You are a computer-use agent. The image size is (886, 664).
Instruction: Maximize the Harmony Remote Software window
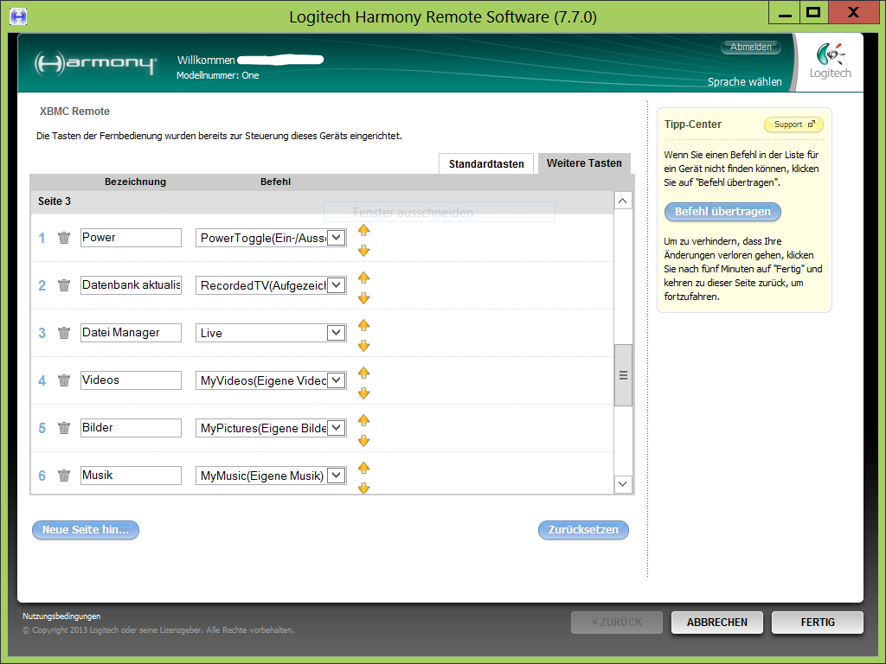(x=813, y=13)
